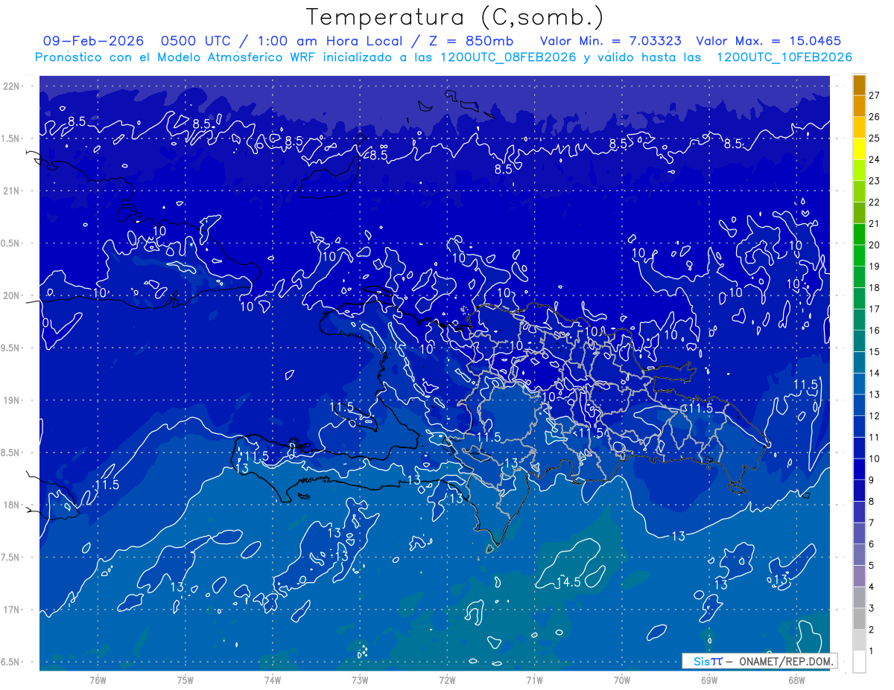Click the '21N' latitude axis label
894x690 pixels.
[x=11, y=191]
